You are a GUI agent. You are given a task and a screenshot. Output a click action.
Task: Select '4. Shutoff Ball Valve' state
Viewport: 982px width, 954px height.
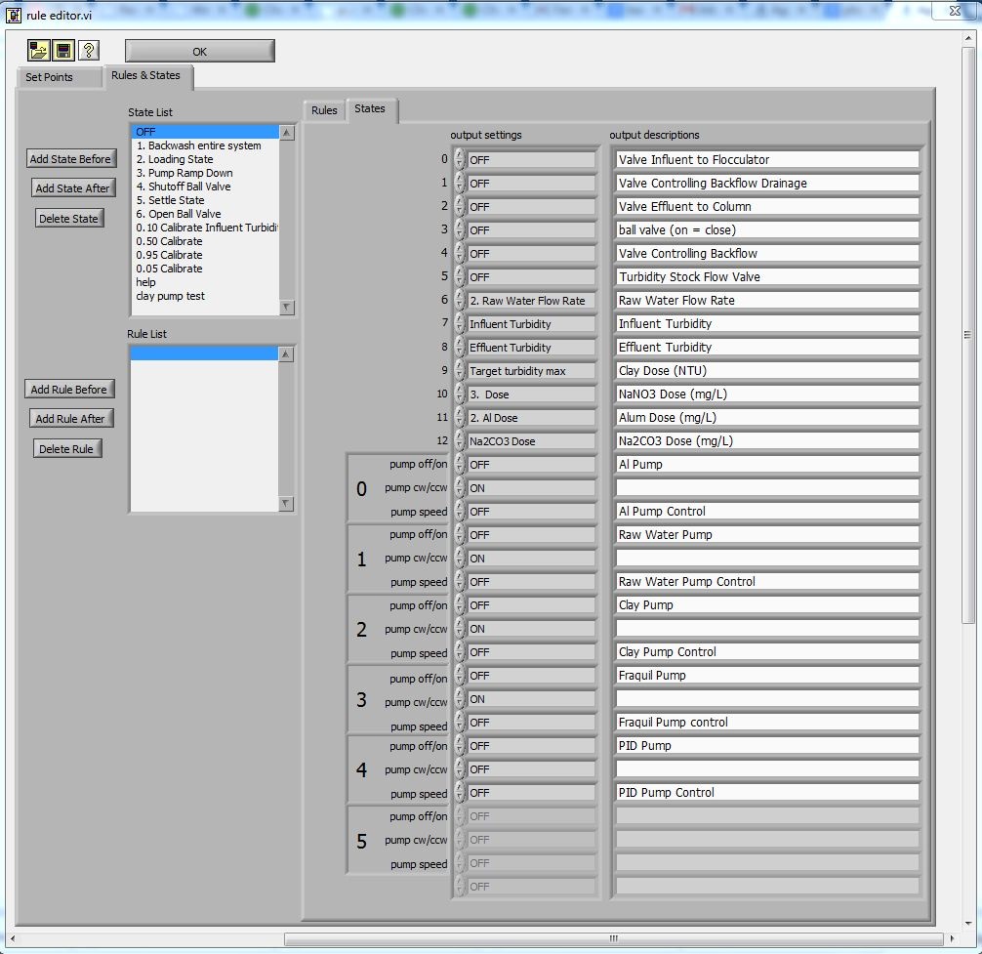click(205, 187)
